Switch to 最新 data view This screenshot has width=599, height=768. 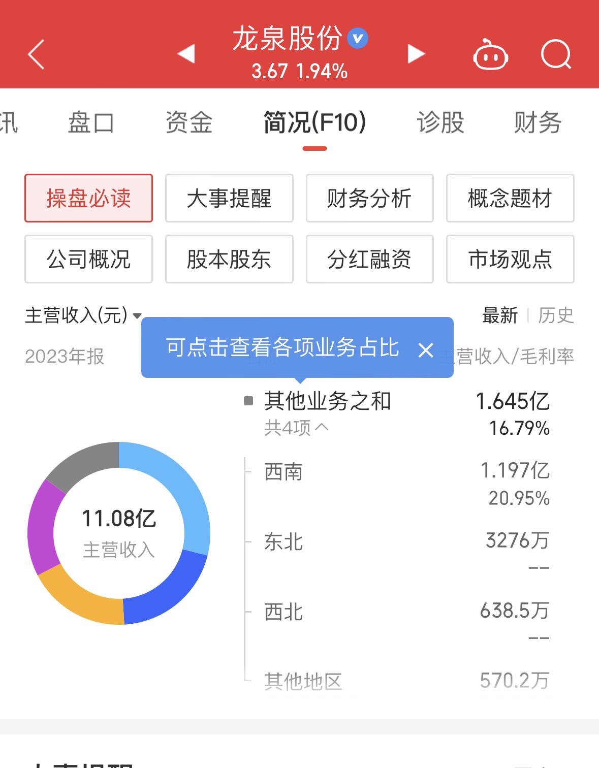coord(500,315)
